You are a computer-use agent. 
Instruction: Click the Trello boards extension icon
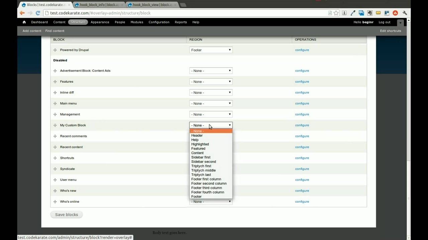click(387, 13)
